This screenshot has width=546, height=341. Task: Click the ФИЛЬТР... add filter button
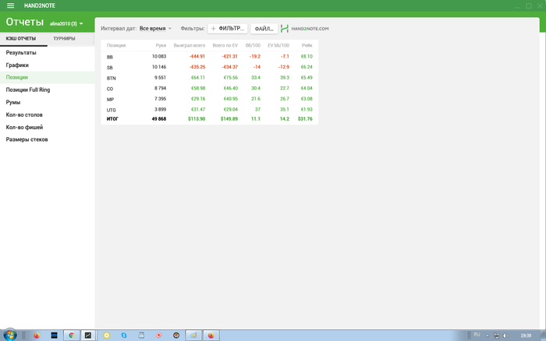pyautogui.click(x=228, y=29)
